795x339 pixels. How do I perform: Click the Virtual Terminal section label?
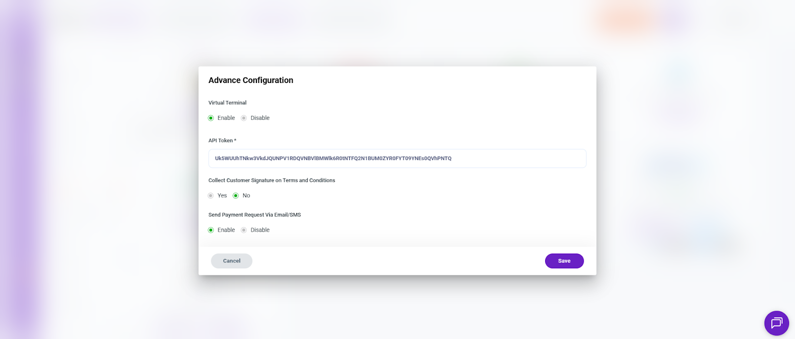coord(227,103)
